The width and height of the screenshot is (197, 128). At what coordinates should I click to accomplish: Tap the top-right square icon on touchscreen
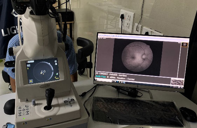point(55,61)
